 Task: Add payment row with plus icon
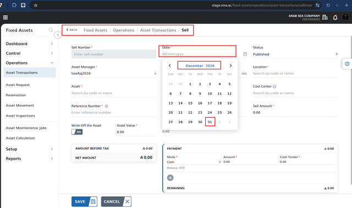click(170, 178)
